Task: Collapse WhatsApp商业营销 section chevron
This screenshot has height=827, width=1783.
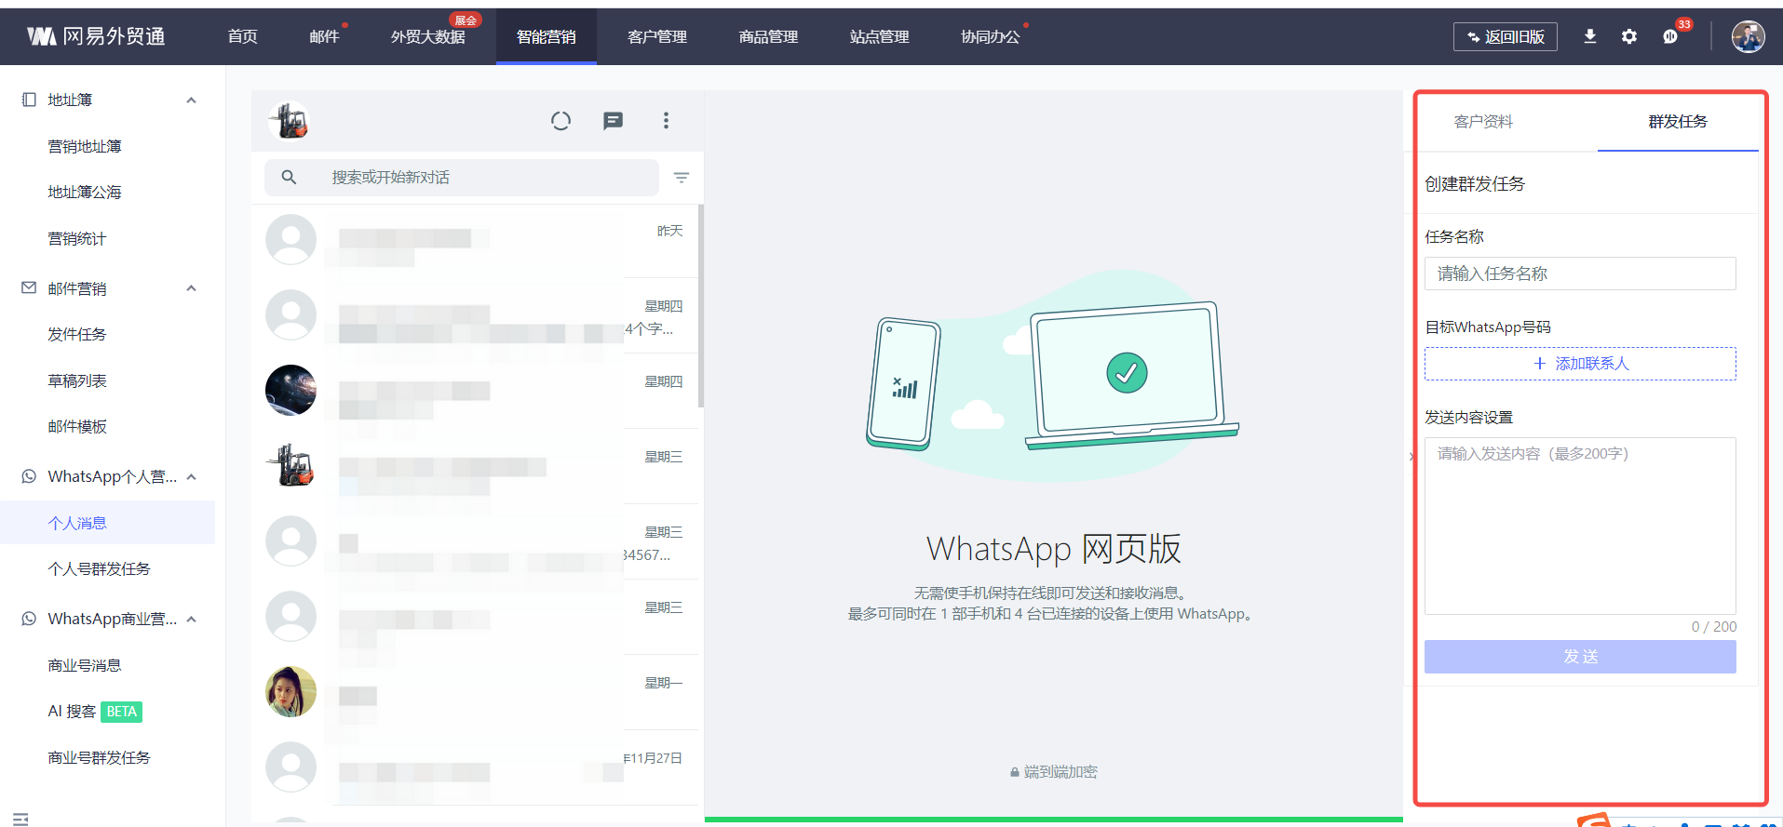Action: (x=192, y=619)
